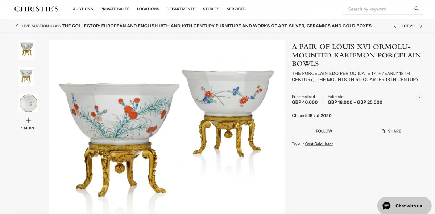
Task: Open the Departments menu
Action: click(x=181, y=9)
